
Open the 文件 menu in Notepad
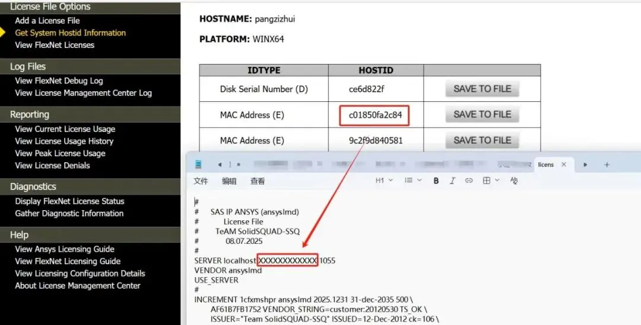point(201,181)
